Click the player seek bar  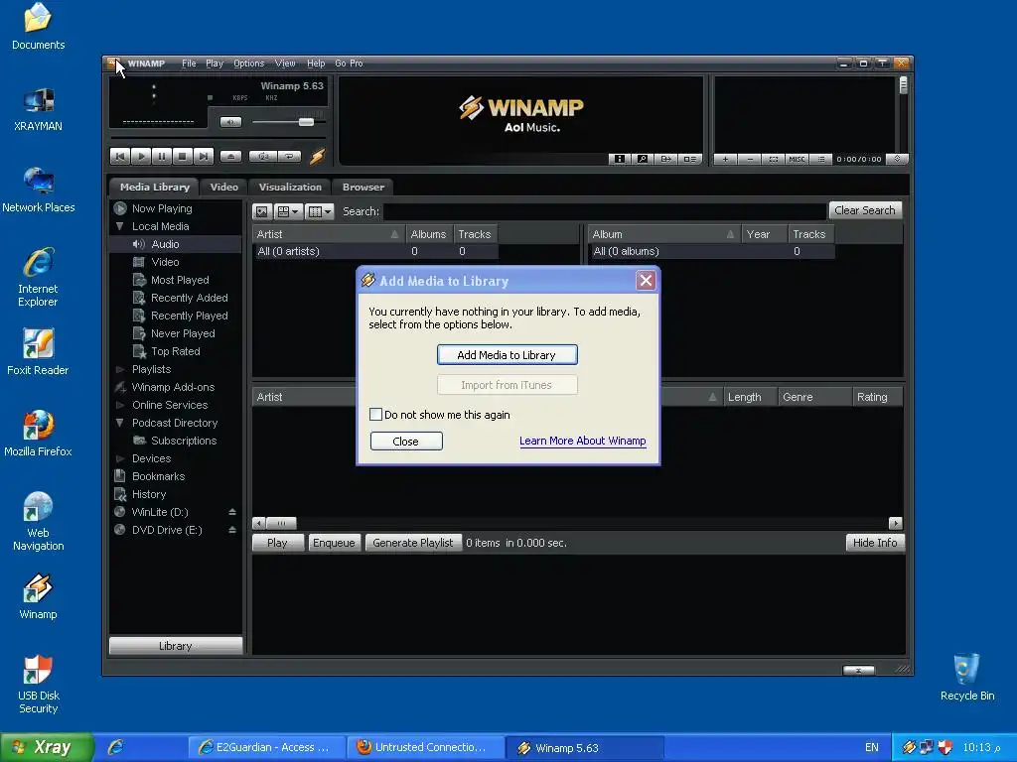click(218, 137)
